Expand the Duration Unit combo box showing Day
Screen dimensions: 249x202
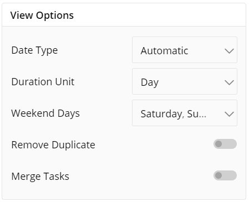[x=185, y=81]
